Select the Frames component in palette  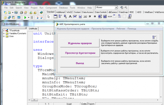(x=55, y=16)
